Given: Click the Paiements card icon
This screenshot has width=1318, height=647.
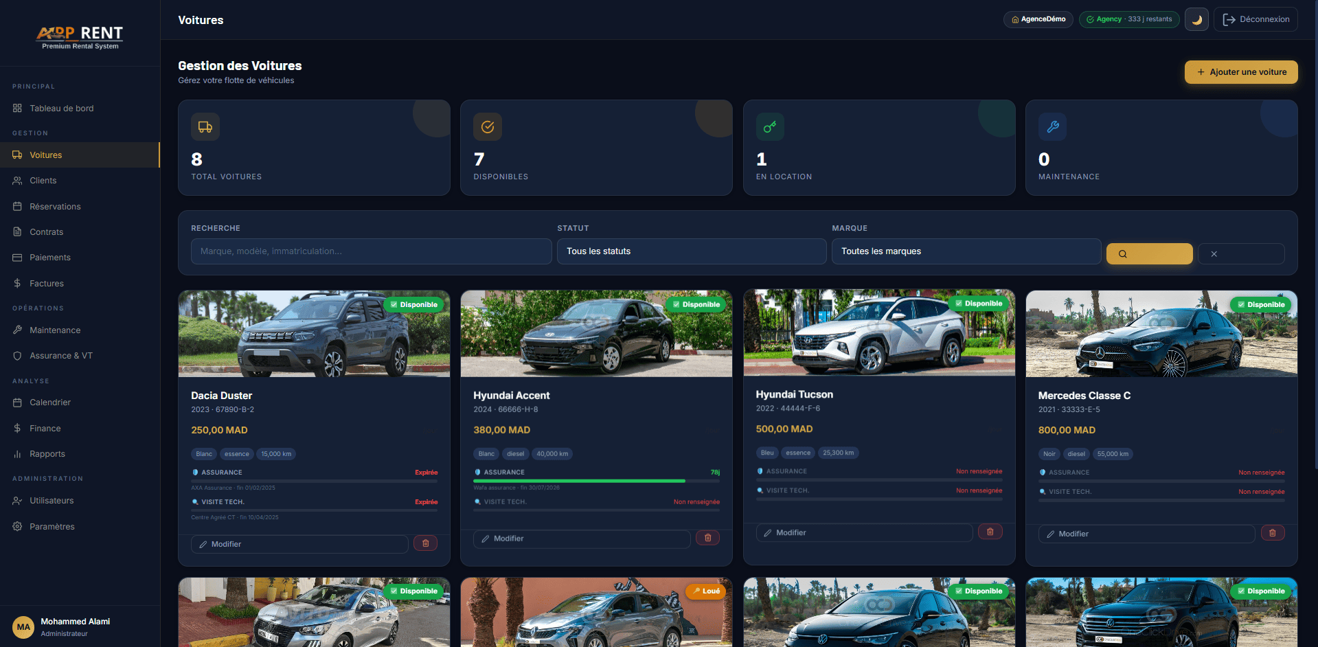Looking at the screenshot, I should click(x=17, y=258).
